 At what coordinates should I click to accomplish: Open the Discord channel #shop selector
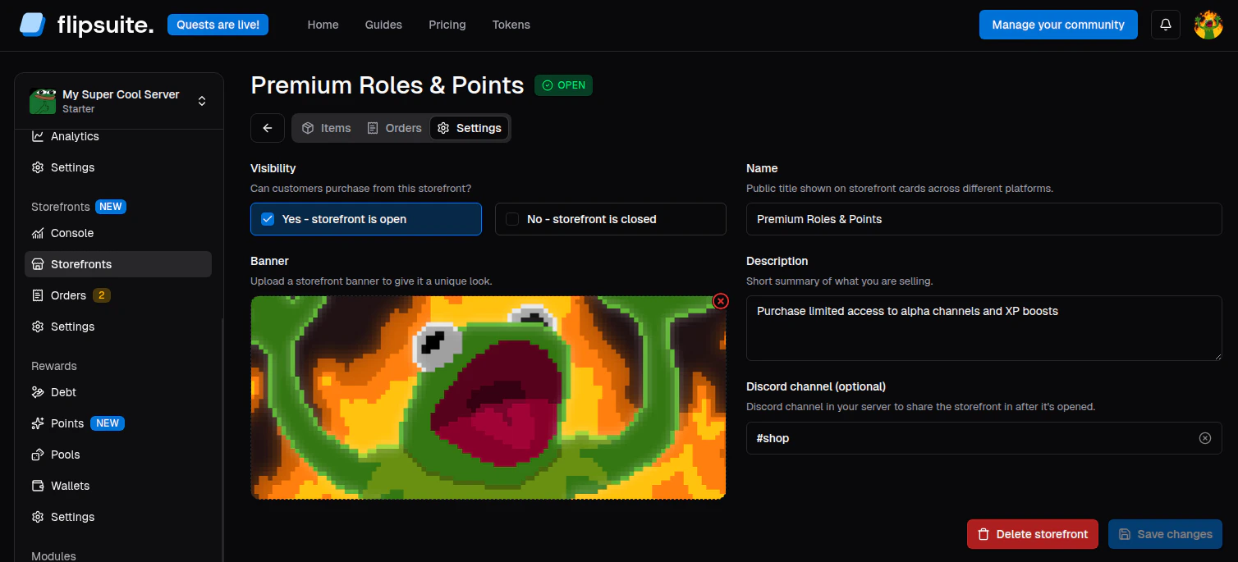click(x=984, y=438)
